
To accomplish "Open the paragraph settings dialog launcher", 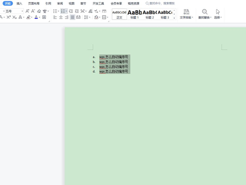I will (x=109, y=21).
